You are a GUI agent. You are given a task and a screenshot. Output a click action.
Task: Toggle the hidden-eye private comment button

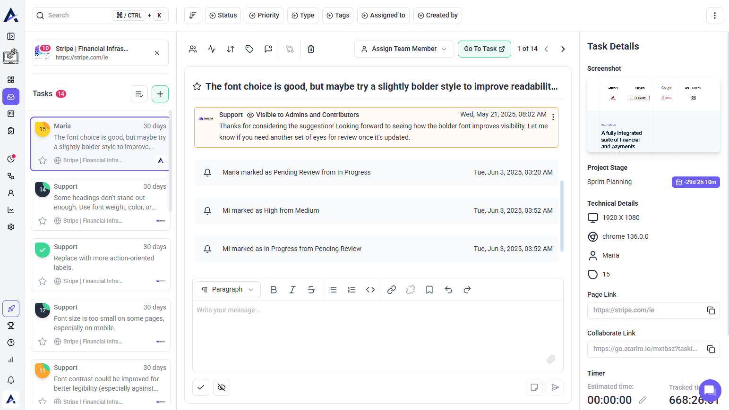click(222, 387)
